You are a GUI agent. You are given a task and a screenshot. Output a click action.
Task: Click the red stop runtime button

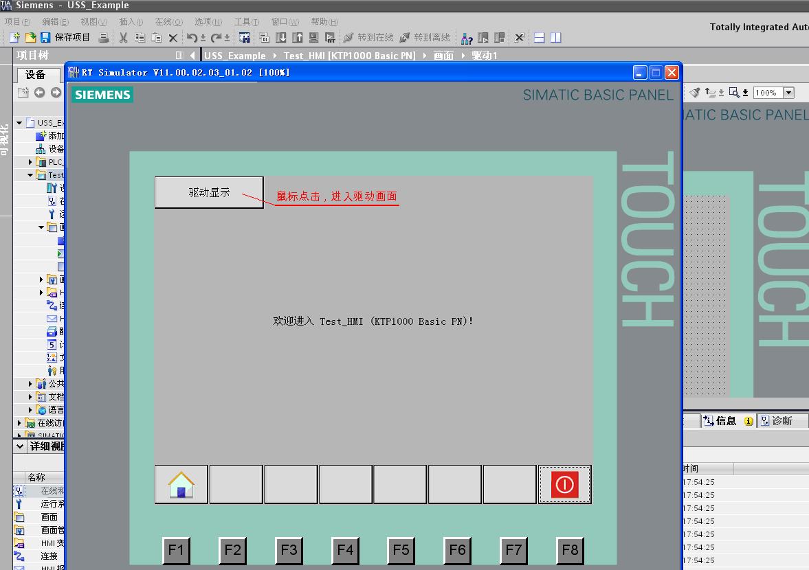(564, 484)
